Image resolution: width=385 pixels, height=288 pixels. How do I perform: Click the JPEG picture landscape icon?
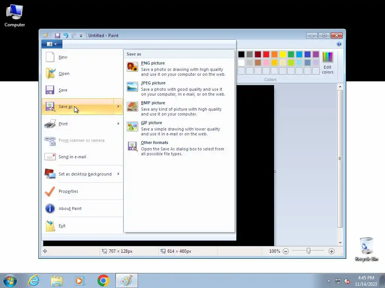132,87
